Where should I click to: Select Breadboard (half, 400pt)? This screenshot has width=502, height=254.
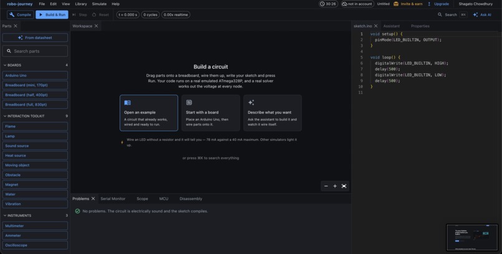pos(36,95)
